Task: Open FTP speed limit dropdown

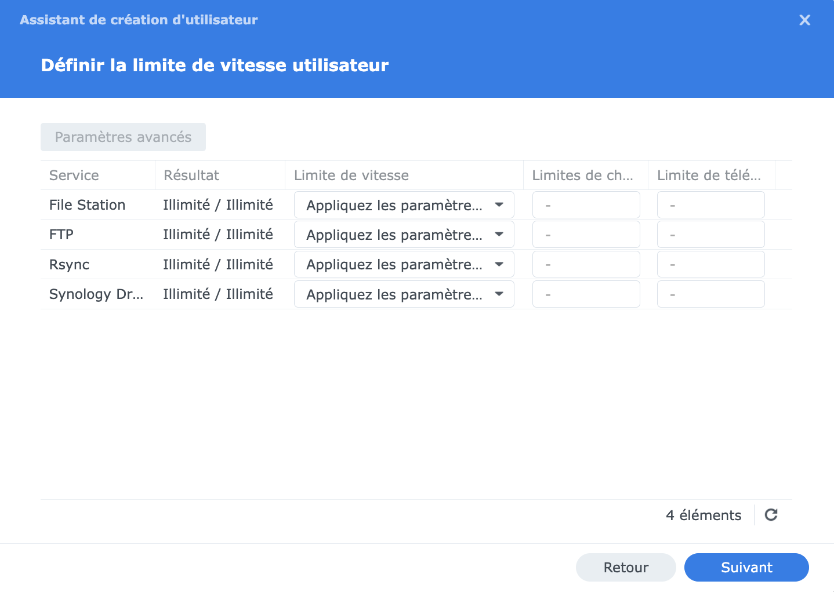Action: [404, 235]
